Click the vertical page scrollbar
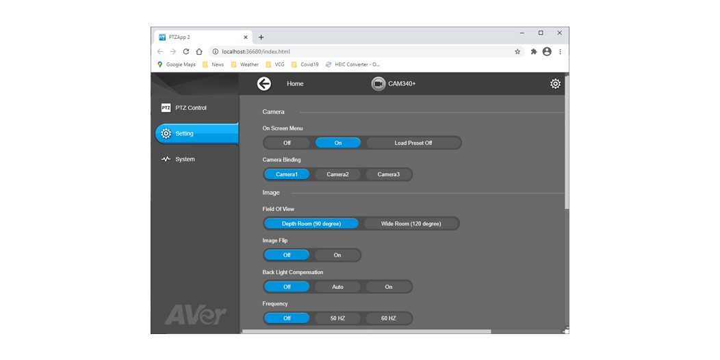The width and height of the screenshot is (720, 360). [x=567, y=142]
